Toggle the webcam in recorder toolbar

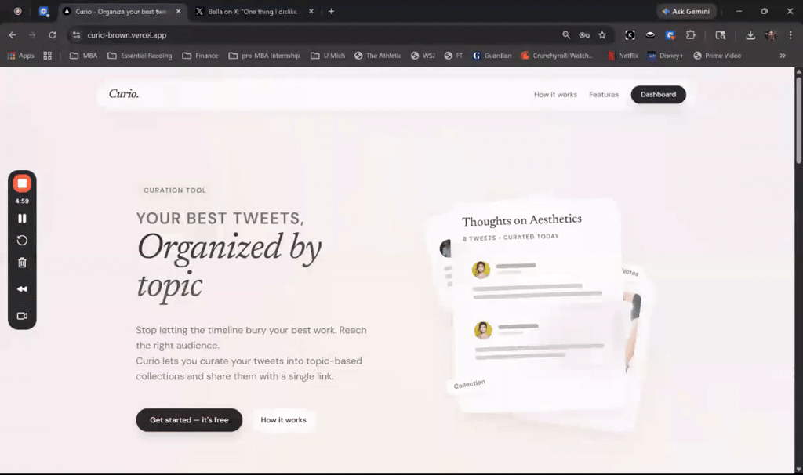(x=22, y=316)
